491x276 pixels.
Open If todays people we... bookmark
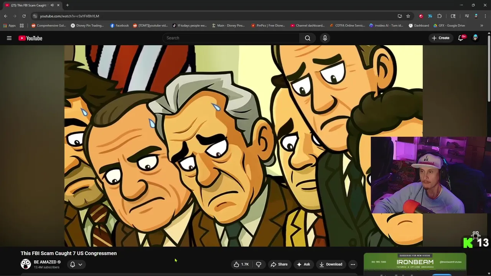coord(189,26)
